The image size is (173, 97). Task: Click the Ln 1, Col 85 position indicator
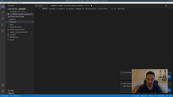(135, 96)
